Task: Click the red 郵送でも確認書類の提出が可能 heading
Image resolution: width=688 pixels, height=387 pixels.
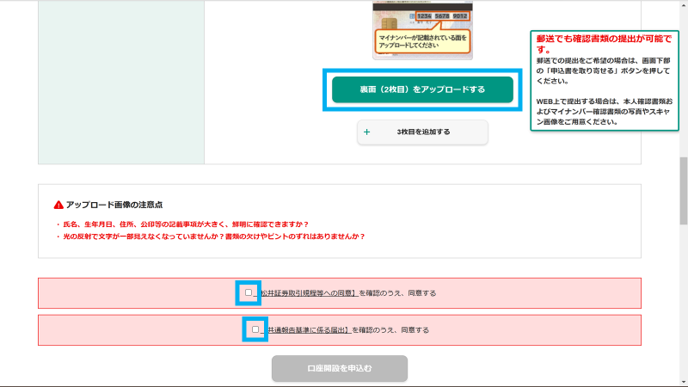Action: point(605,44)
